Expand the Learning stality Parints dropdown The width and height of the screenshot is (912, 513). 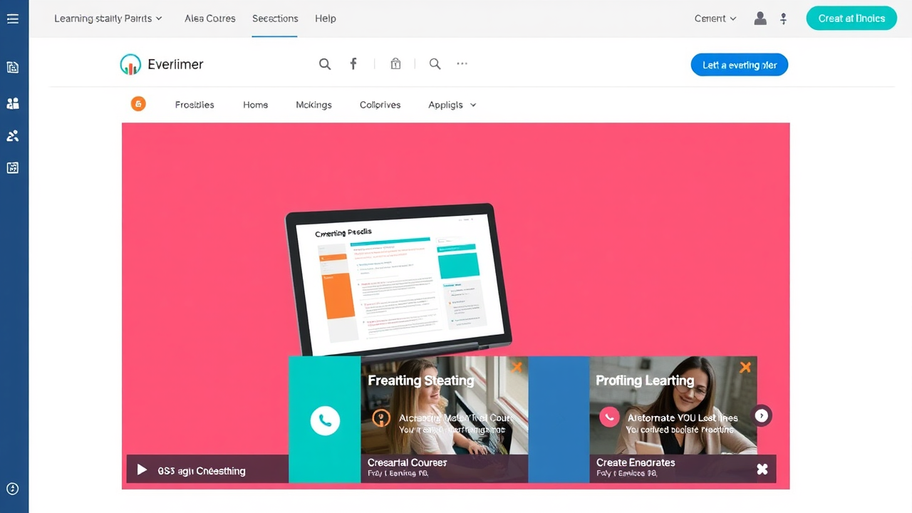(x=108, y=19)
